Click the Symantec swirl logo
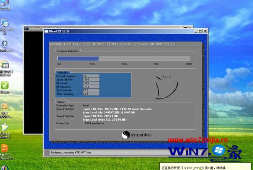This screenshot has height=170, width=253. (126, 135)
